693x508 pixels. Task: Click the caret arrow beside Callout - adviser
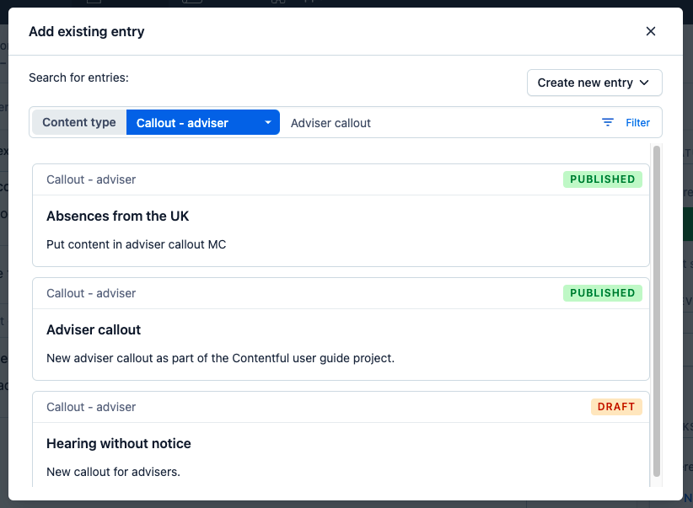(x=267, y=122)
